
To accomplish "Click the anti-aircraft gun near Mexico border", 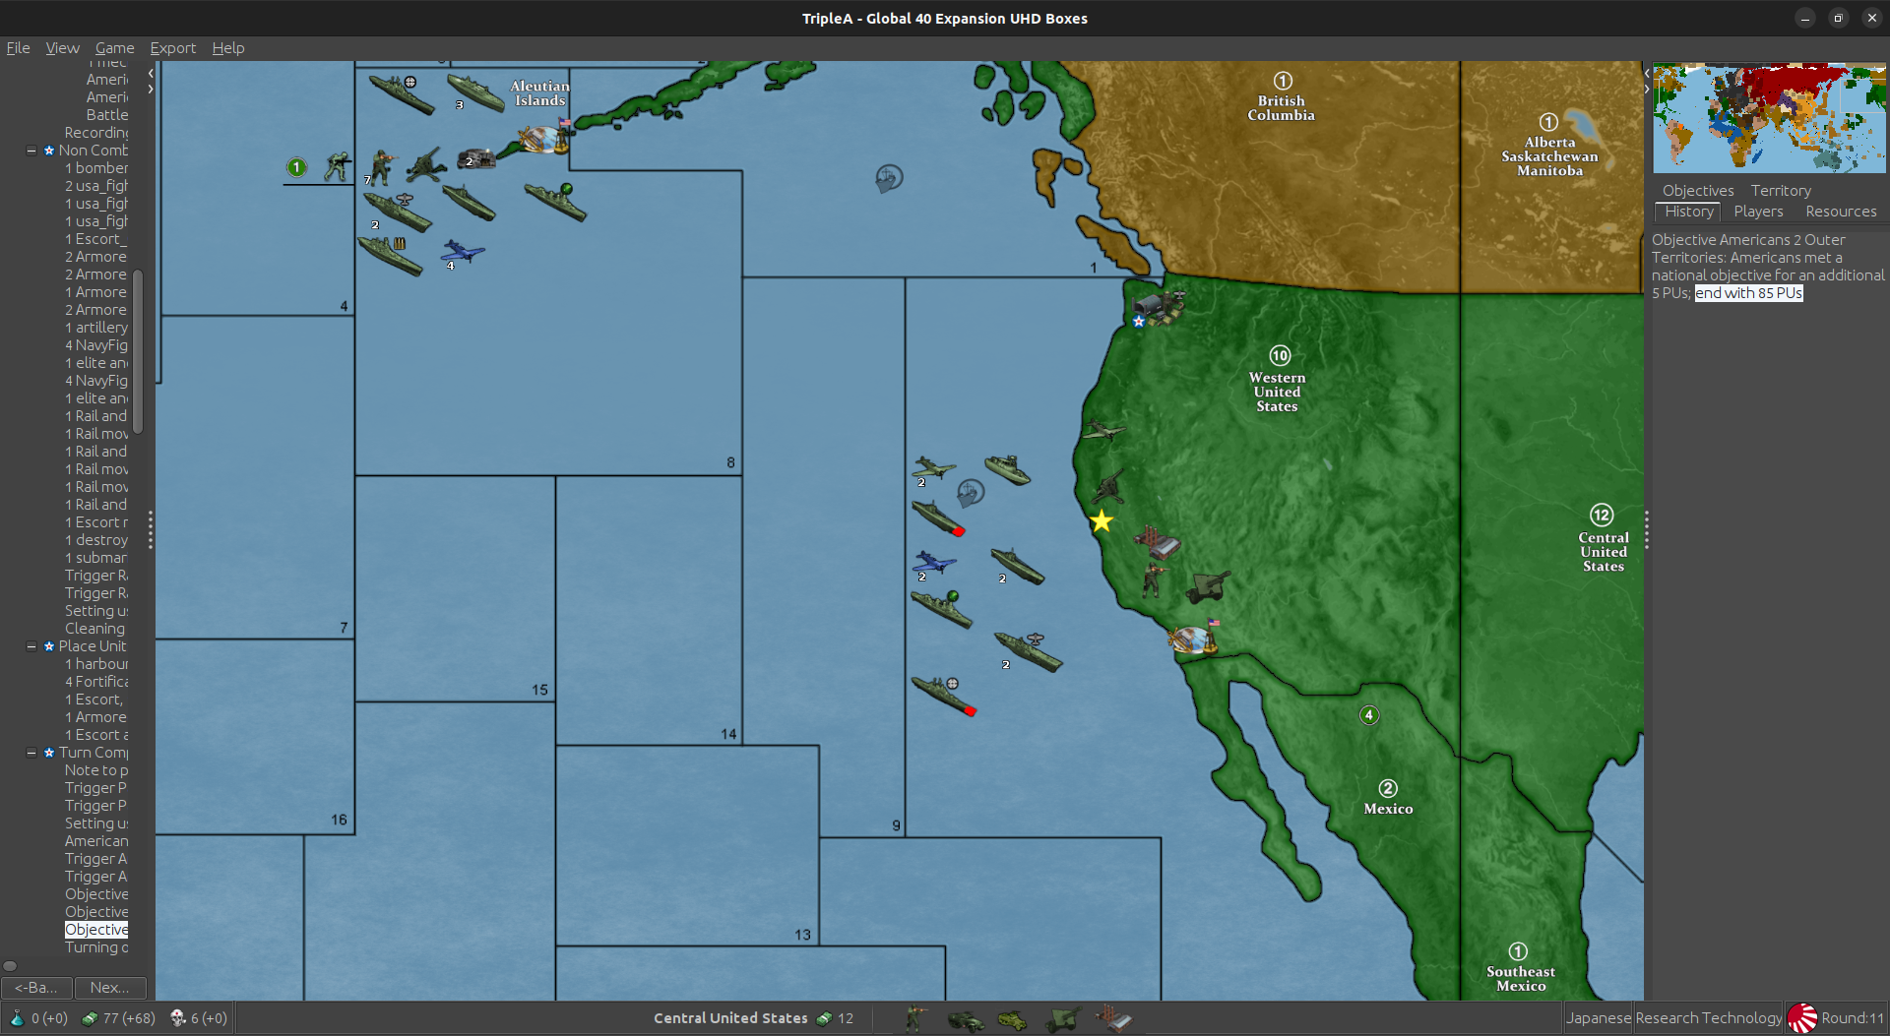I will (x=1208, y=587).
